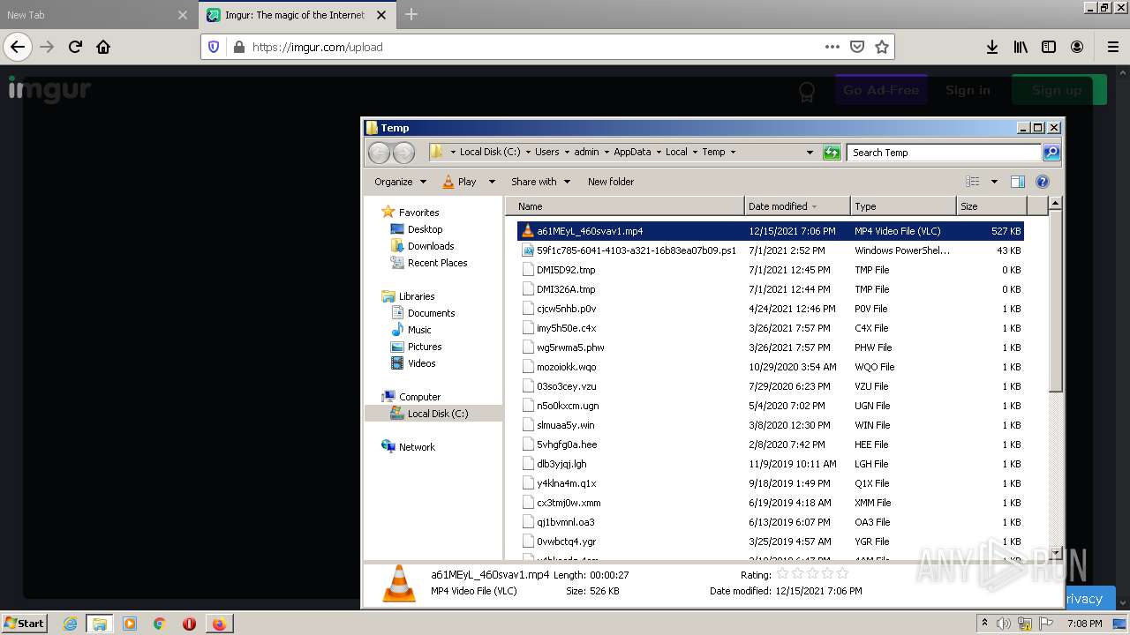
Task: Open page actions three-dot menu
Action: [832, 47]
